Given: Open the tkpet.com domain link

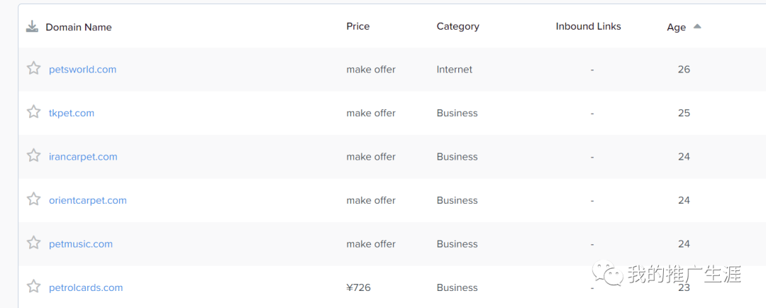Looking at the screenshot, I should click(x=72, y=113).
